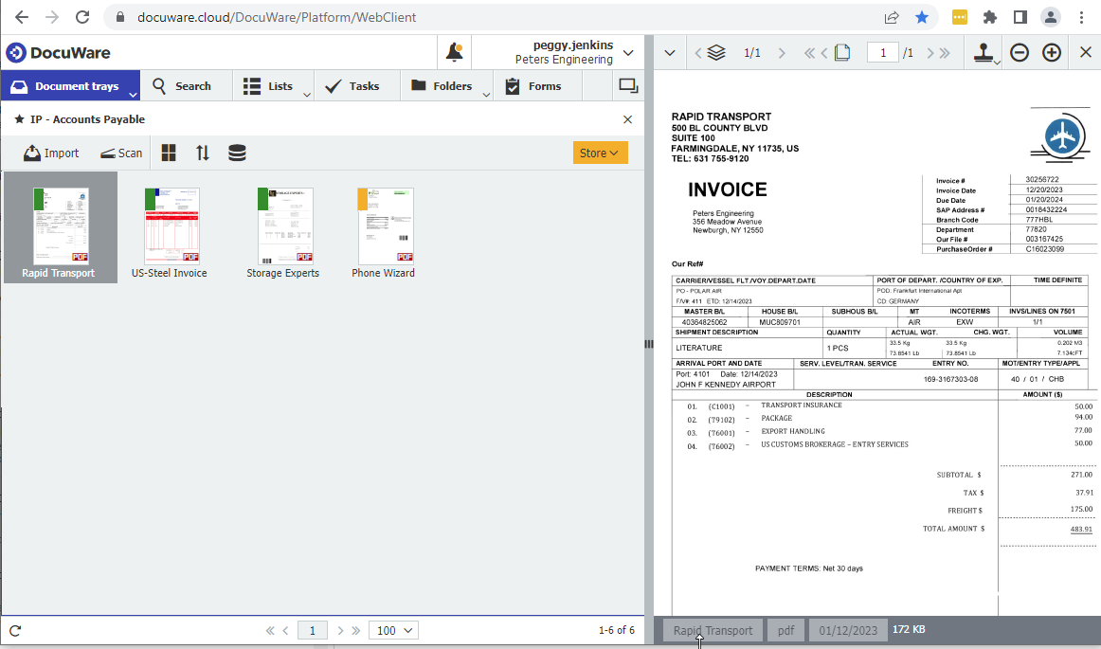Open the share page icon in address bar
Image resolution: width=1101 pixels, height=649 pixels.
tap(892, 17)
